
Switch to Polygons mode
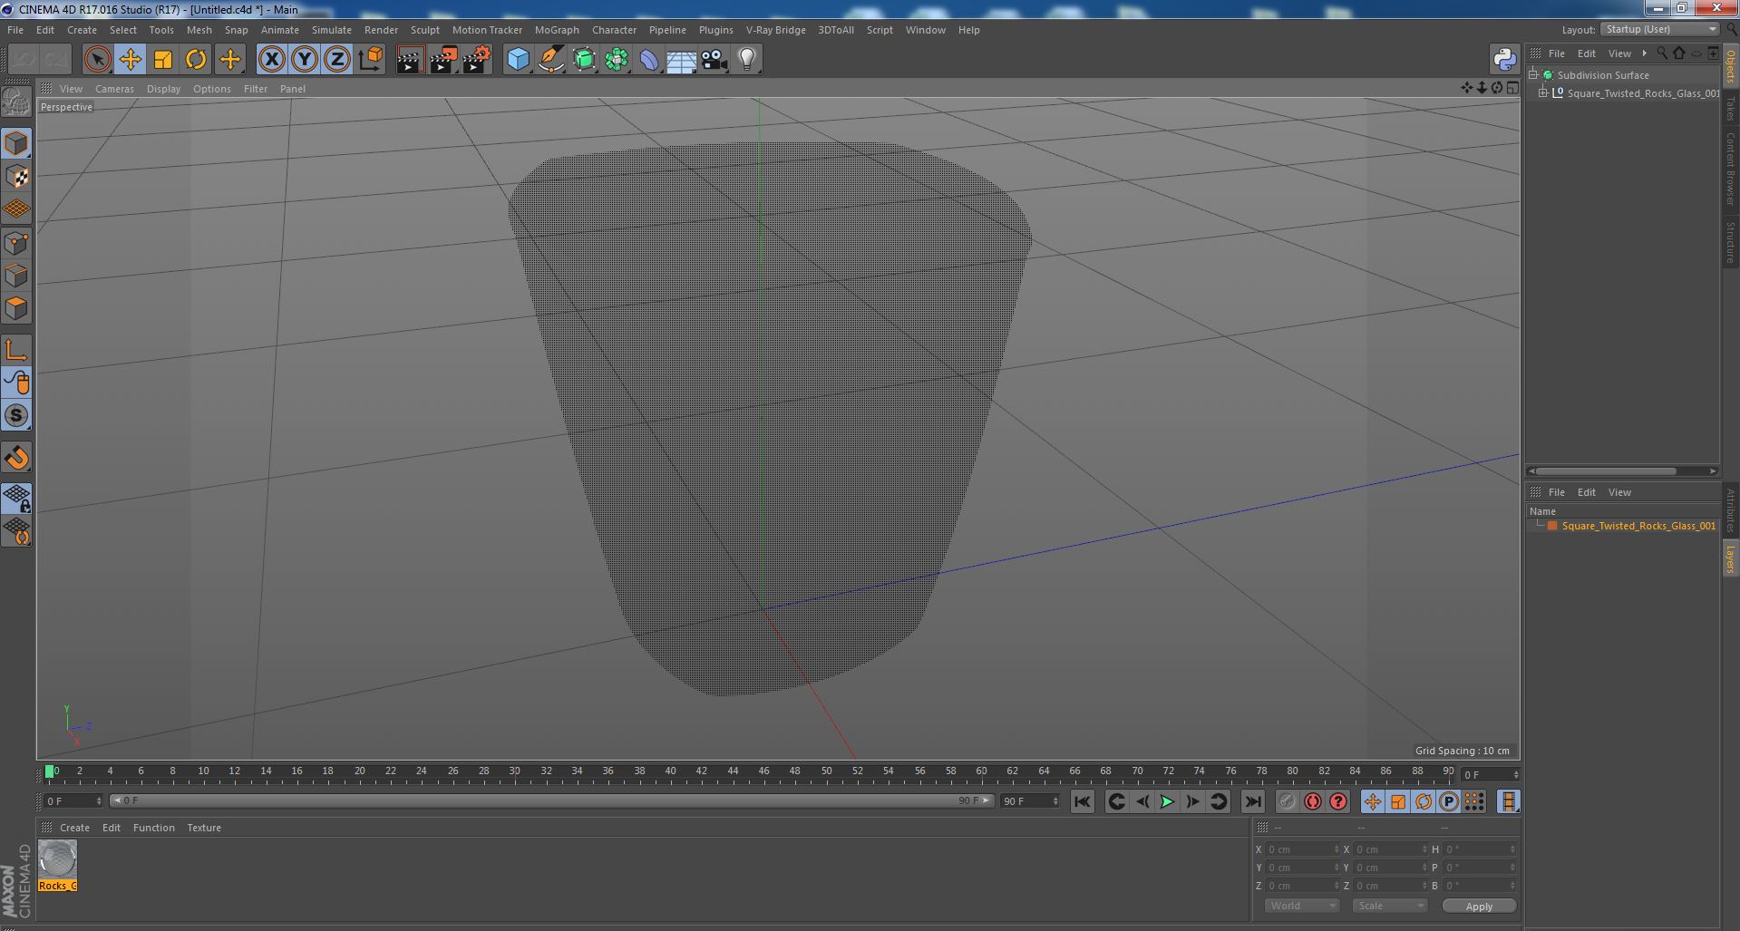click(16, 308)
